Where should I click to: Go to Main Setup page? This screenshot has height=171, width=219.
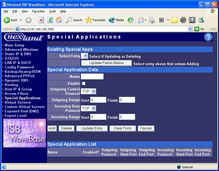click(15, 45)
